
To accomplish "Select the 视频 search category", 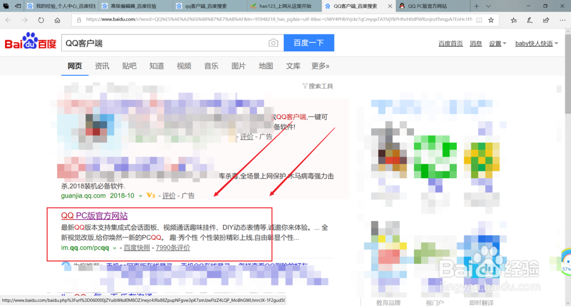I will point(184,66).
